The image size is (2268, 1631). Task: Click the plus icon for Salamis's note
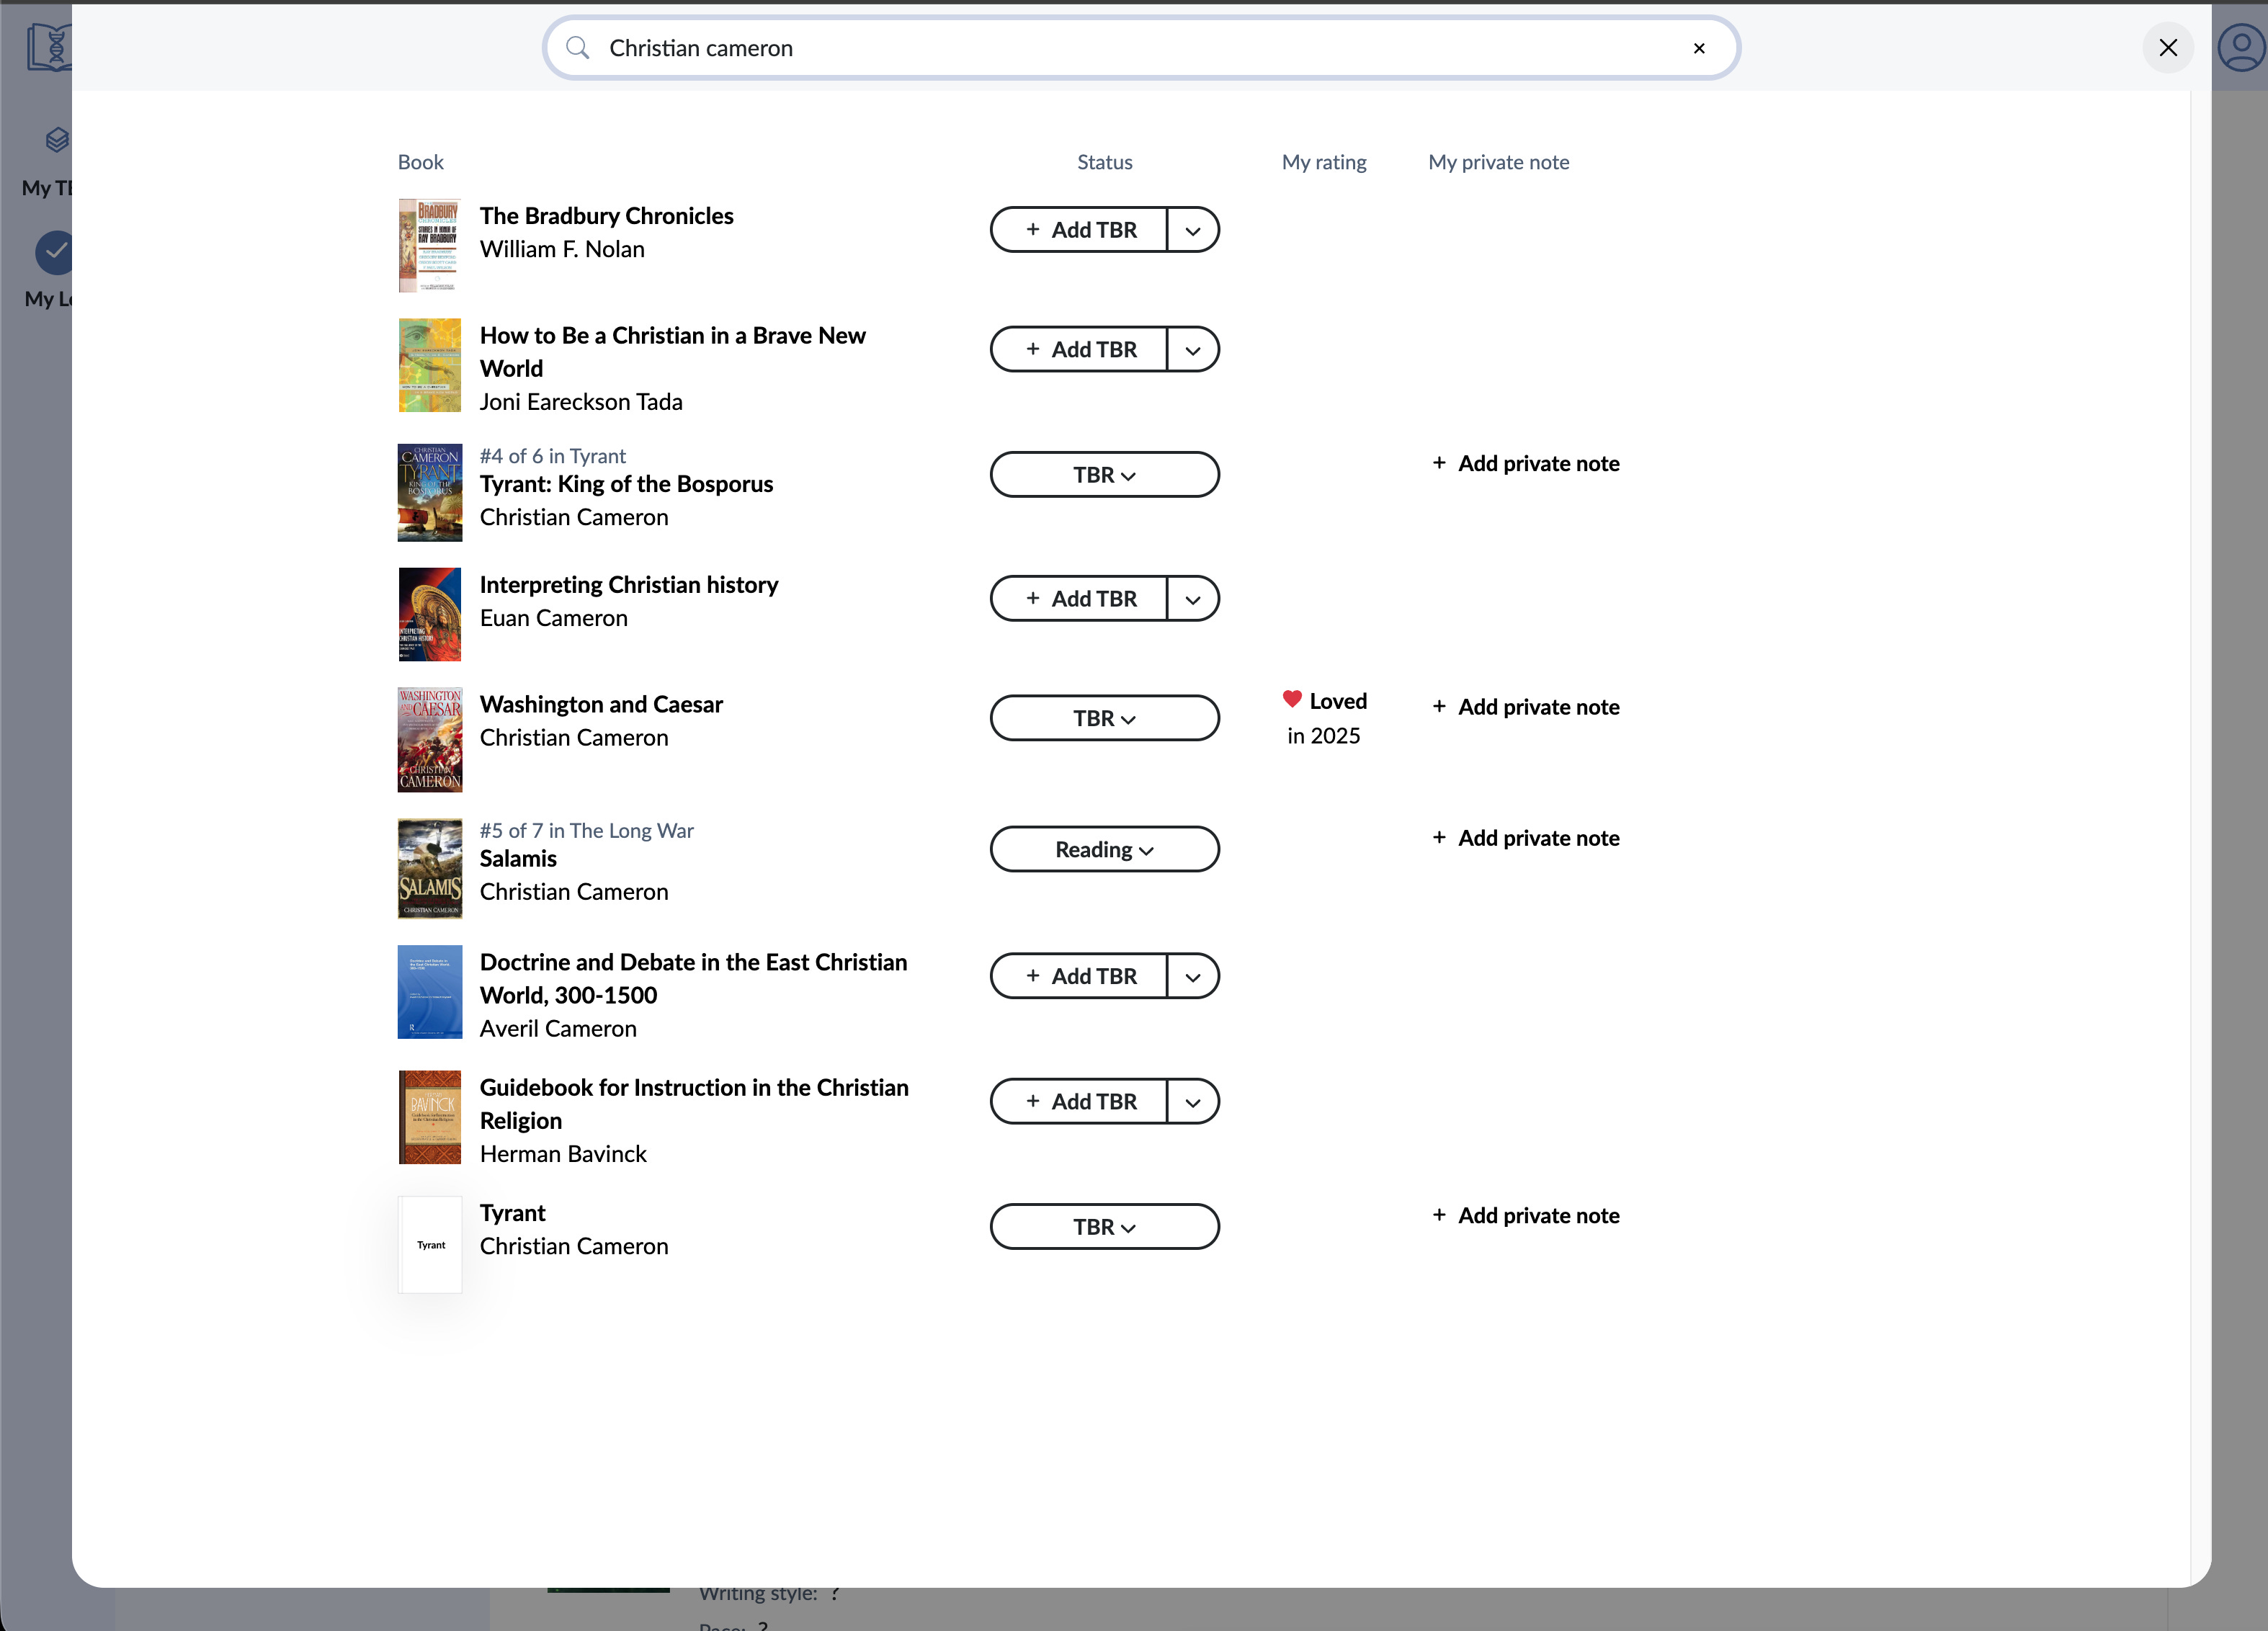tap(1438, 838)
